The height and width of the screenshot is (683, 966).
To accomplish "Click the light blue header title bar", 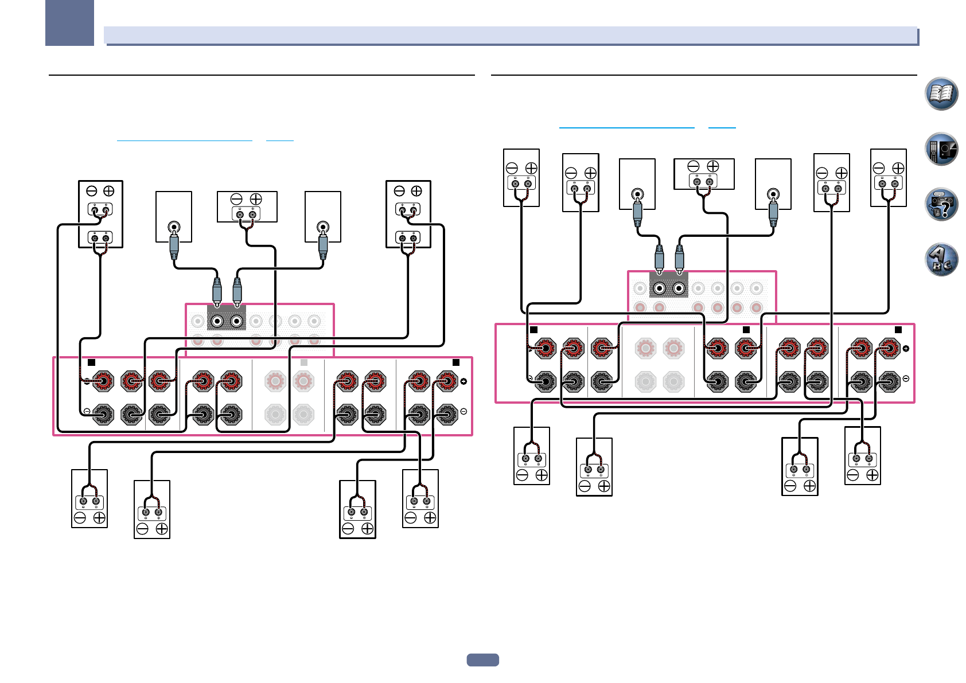I will (510, 36).
